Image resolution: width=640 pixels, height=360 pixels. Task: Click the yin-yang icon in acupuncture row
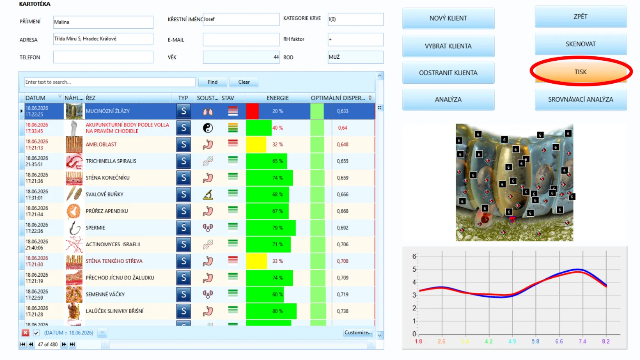coord(208,128)
